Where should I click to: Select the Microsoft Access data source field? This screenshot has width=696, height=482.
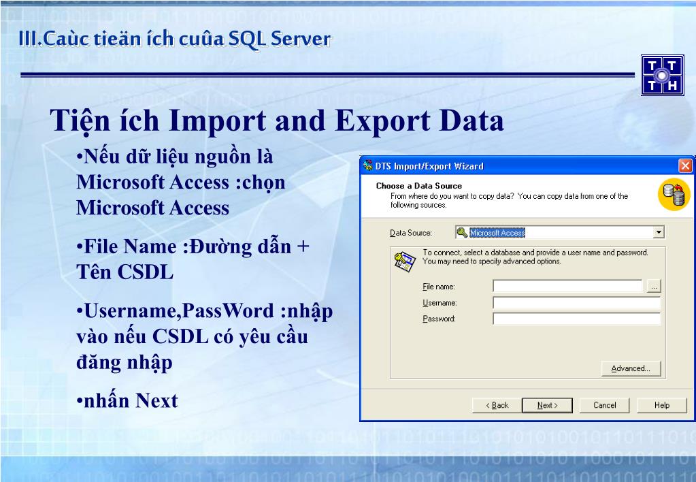560,232
